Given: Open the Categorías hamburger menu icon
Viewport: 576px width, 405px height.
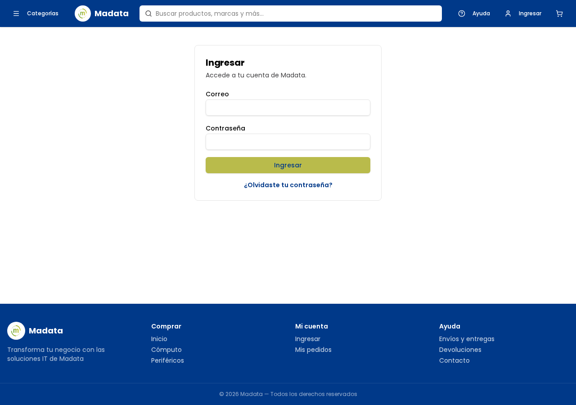Looking at the screenshot, I should [16, 13].
